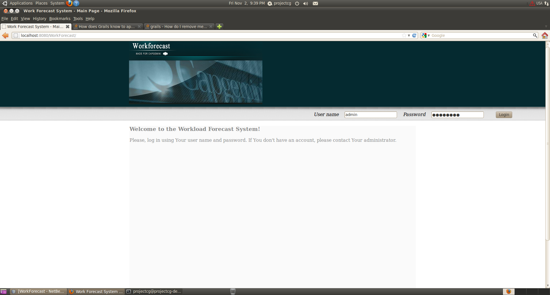Focus the User name field
This screenshot has height=295, width=550.
tap(371, 115)
